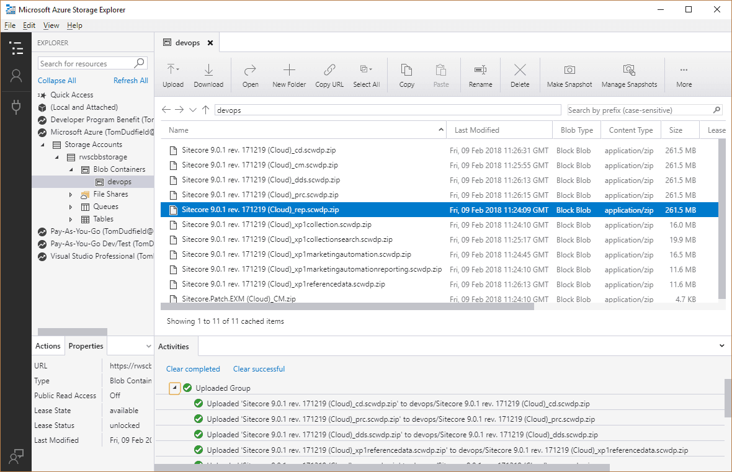The height and width of the screenshot is (472, 732).
Task: Create a New Folder
Action: click(x=289, y=76)
